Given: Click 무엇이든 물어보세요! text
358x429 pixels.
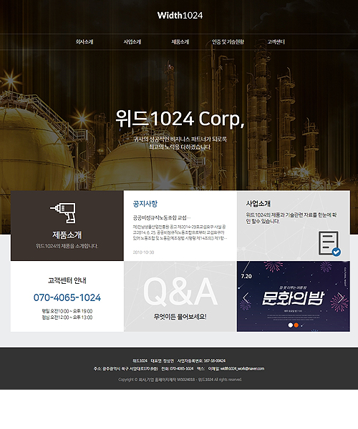Looking at the screenshot, I should tap(180, 317).
